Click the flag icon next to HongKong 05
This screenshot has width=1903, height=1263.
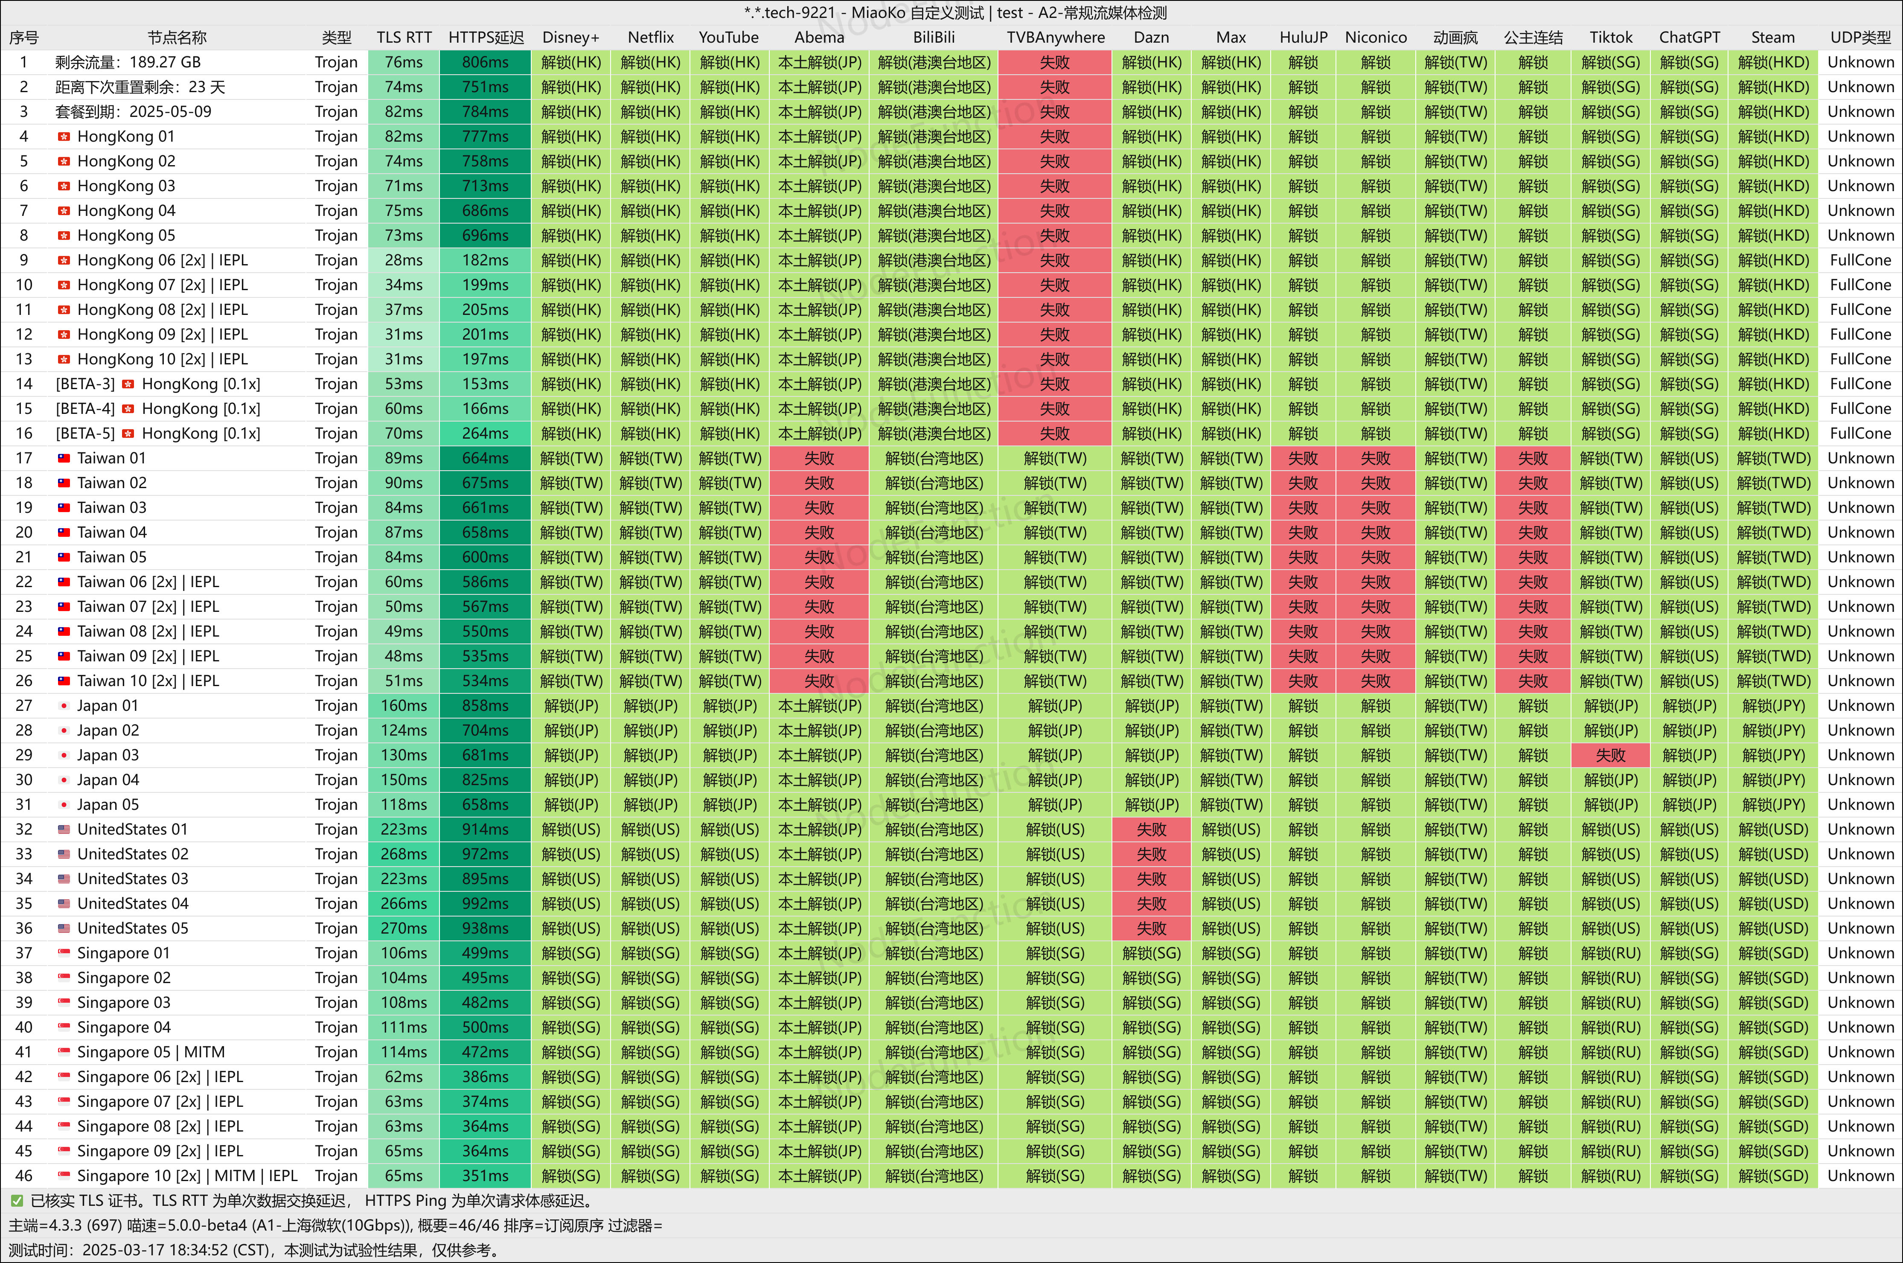64,236
